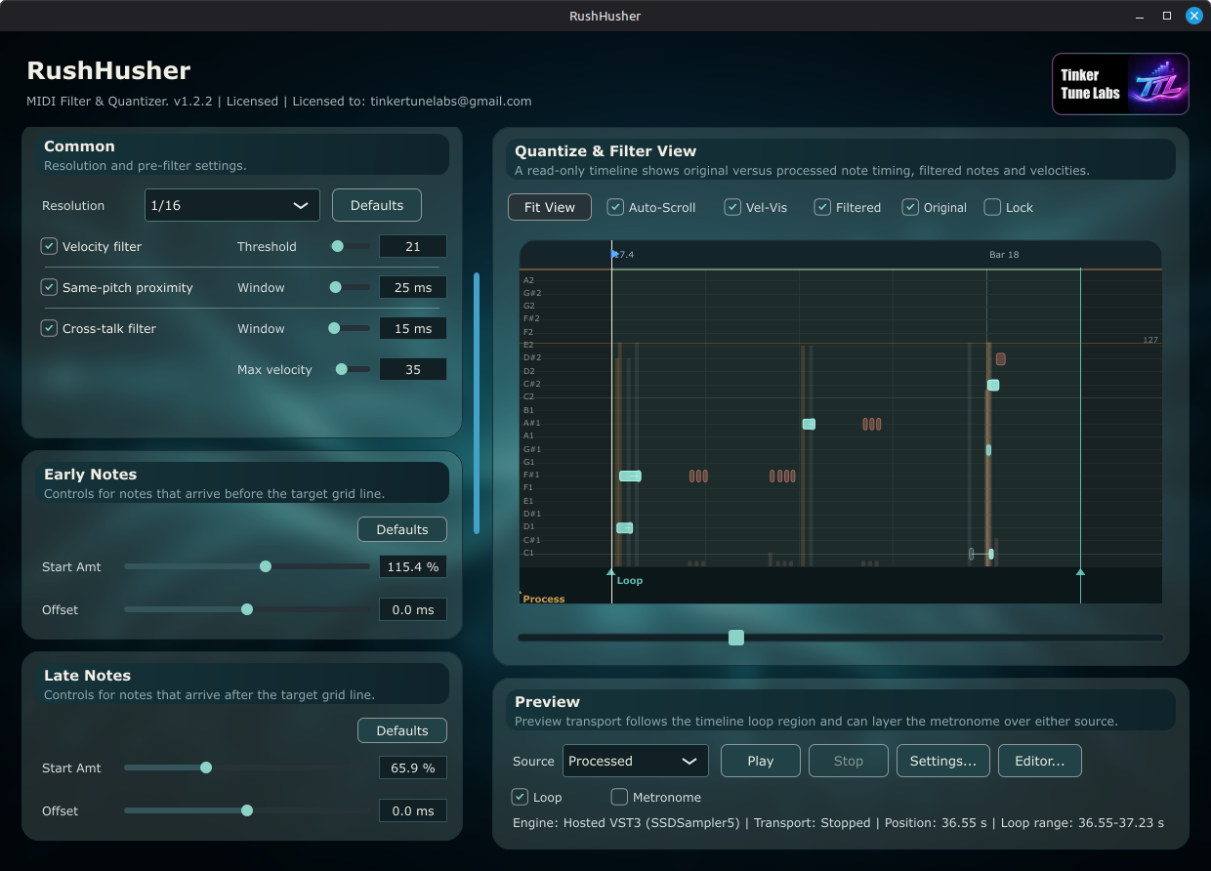
Task: Hide Filtered notes via checkbox
Action: tap(822, 207)
